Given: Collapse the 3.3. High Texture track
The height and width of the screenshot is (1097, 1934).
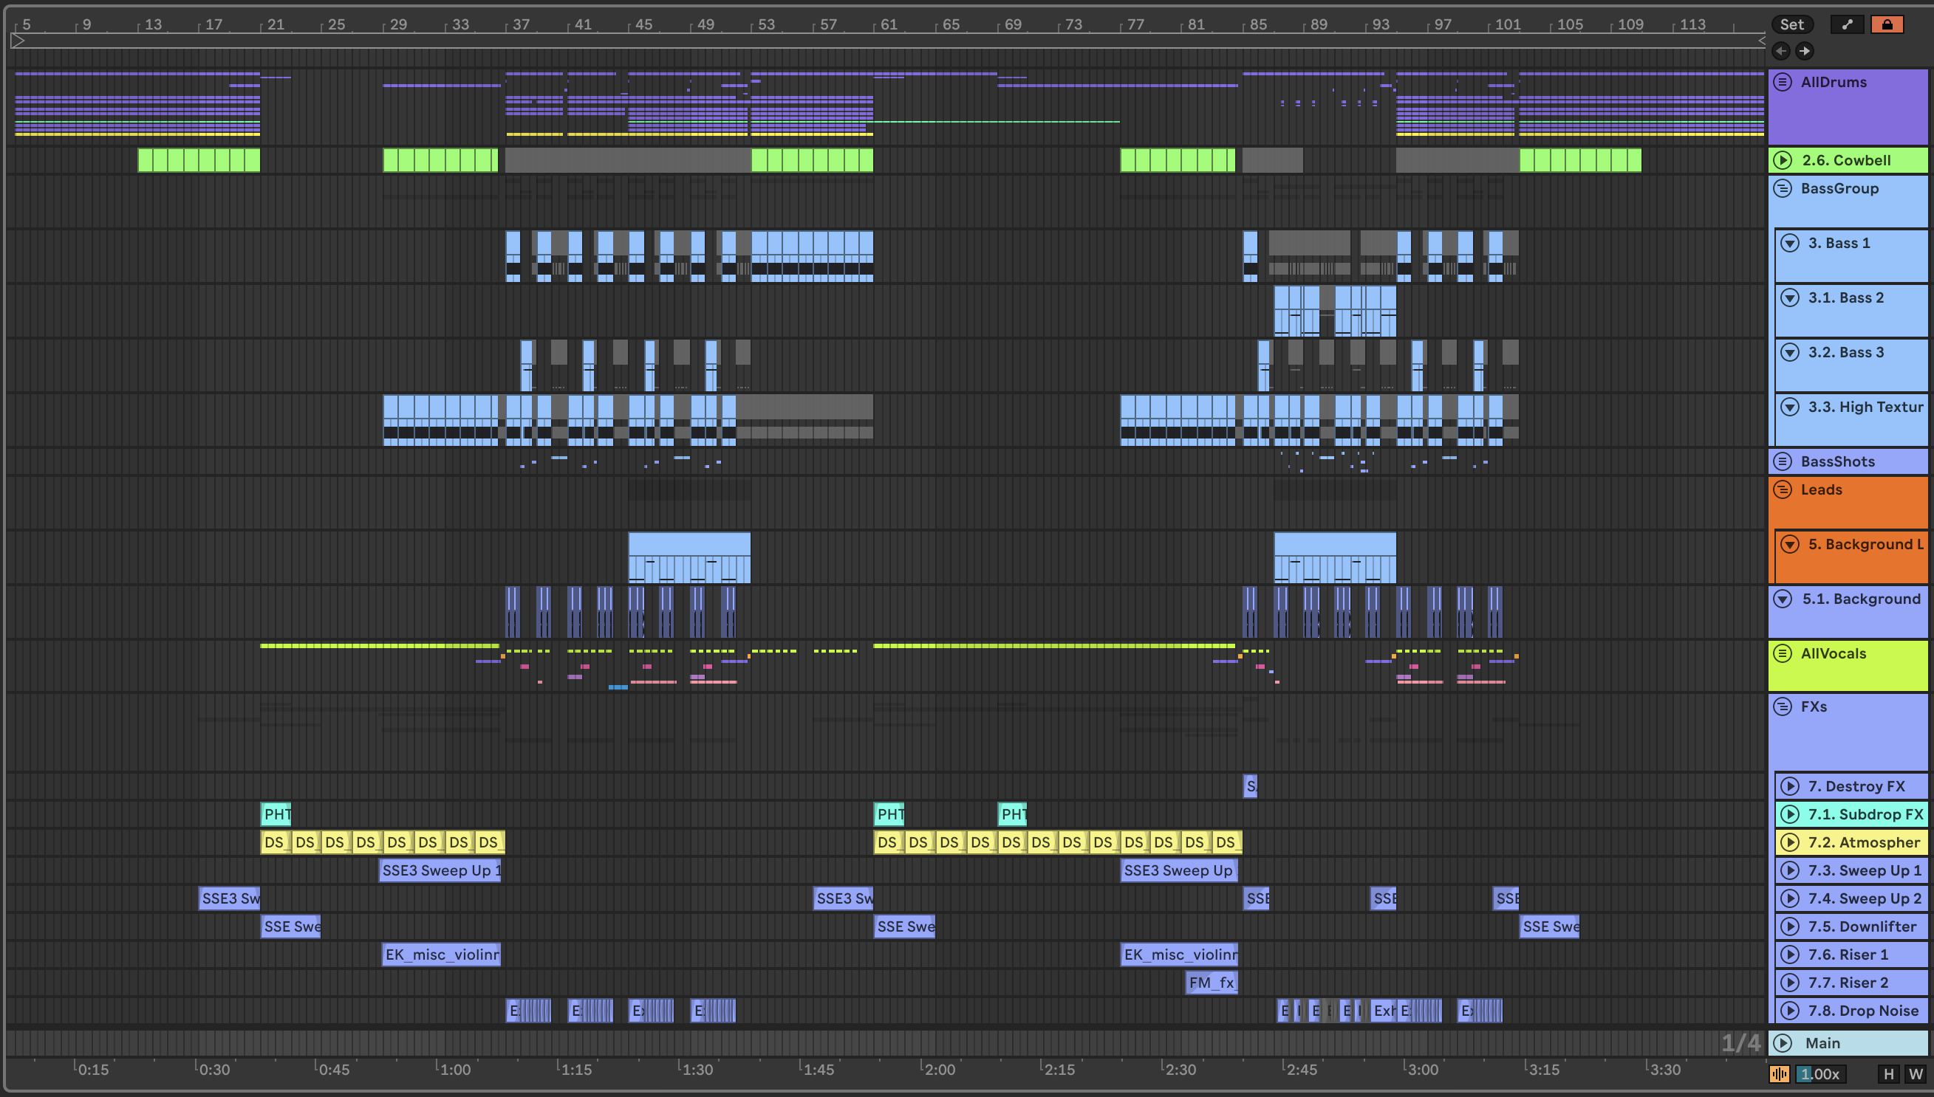Looking at the screenshot, I should [1790, 407].
